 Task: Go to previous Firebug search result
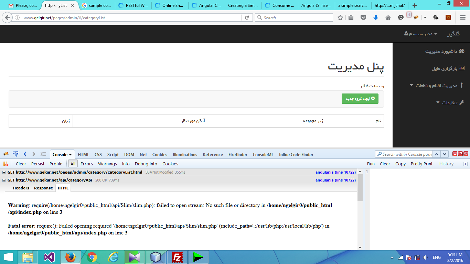tap(437, 154)
